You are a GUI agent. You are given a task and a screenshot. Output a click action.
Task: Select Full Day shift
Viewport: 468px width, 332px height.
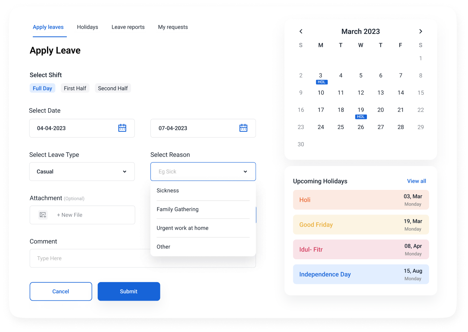coord(43,88)
